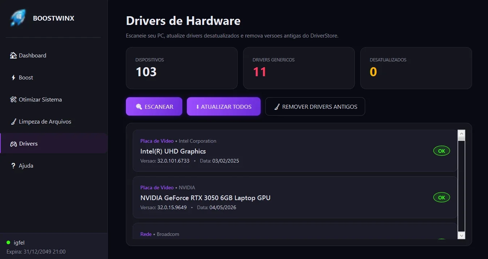Viewport: 488px width, 259px height.
Task: Click the BOOSTWINX title text
Action: tap(54, 18)
